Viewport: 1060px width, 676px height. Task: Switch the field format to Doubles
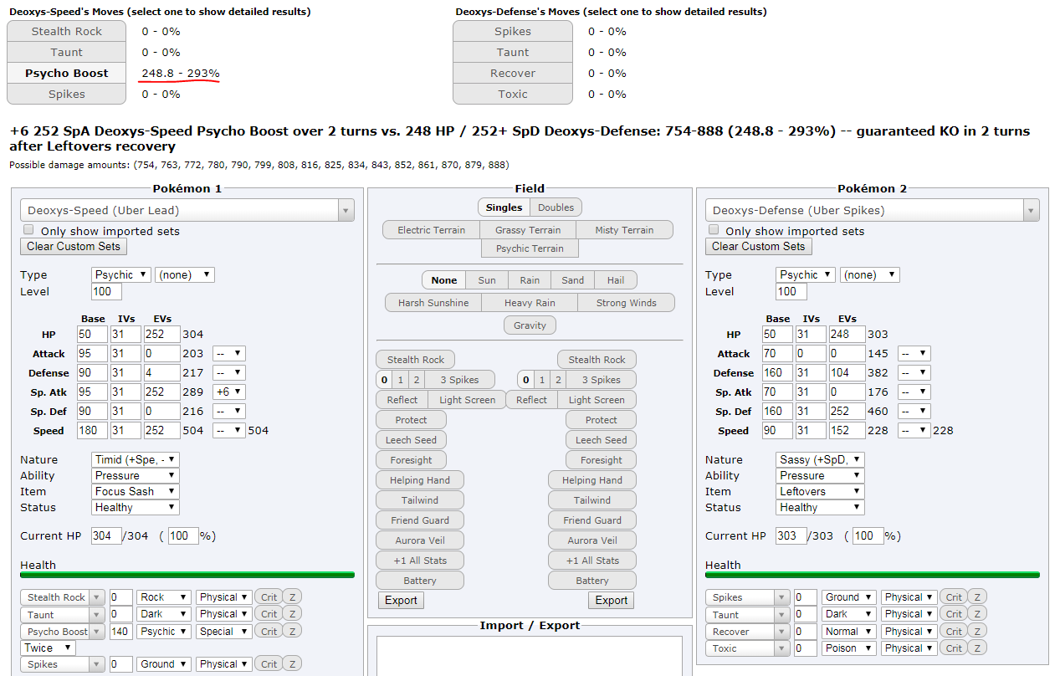556,207
